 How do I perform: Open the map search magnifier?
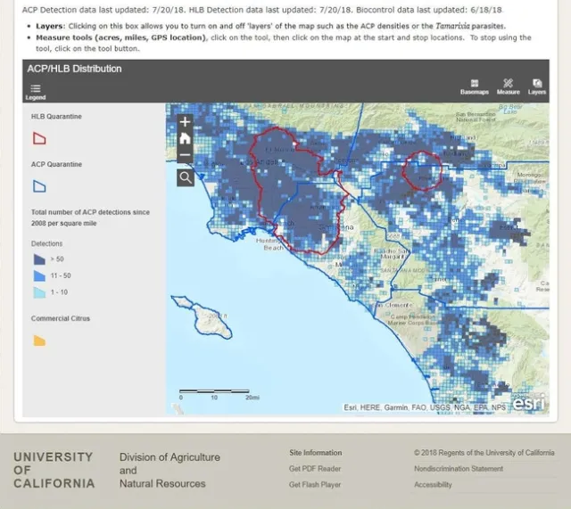pyautogui.click(x=185, y=177)
